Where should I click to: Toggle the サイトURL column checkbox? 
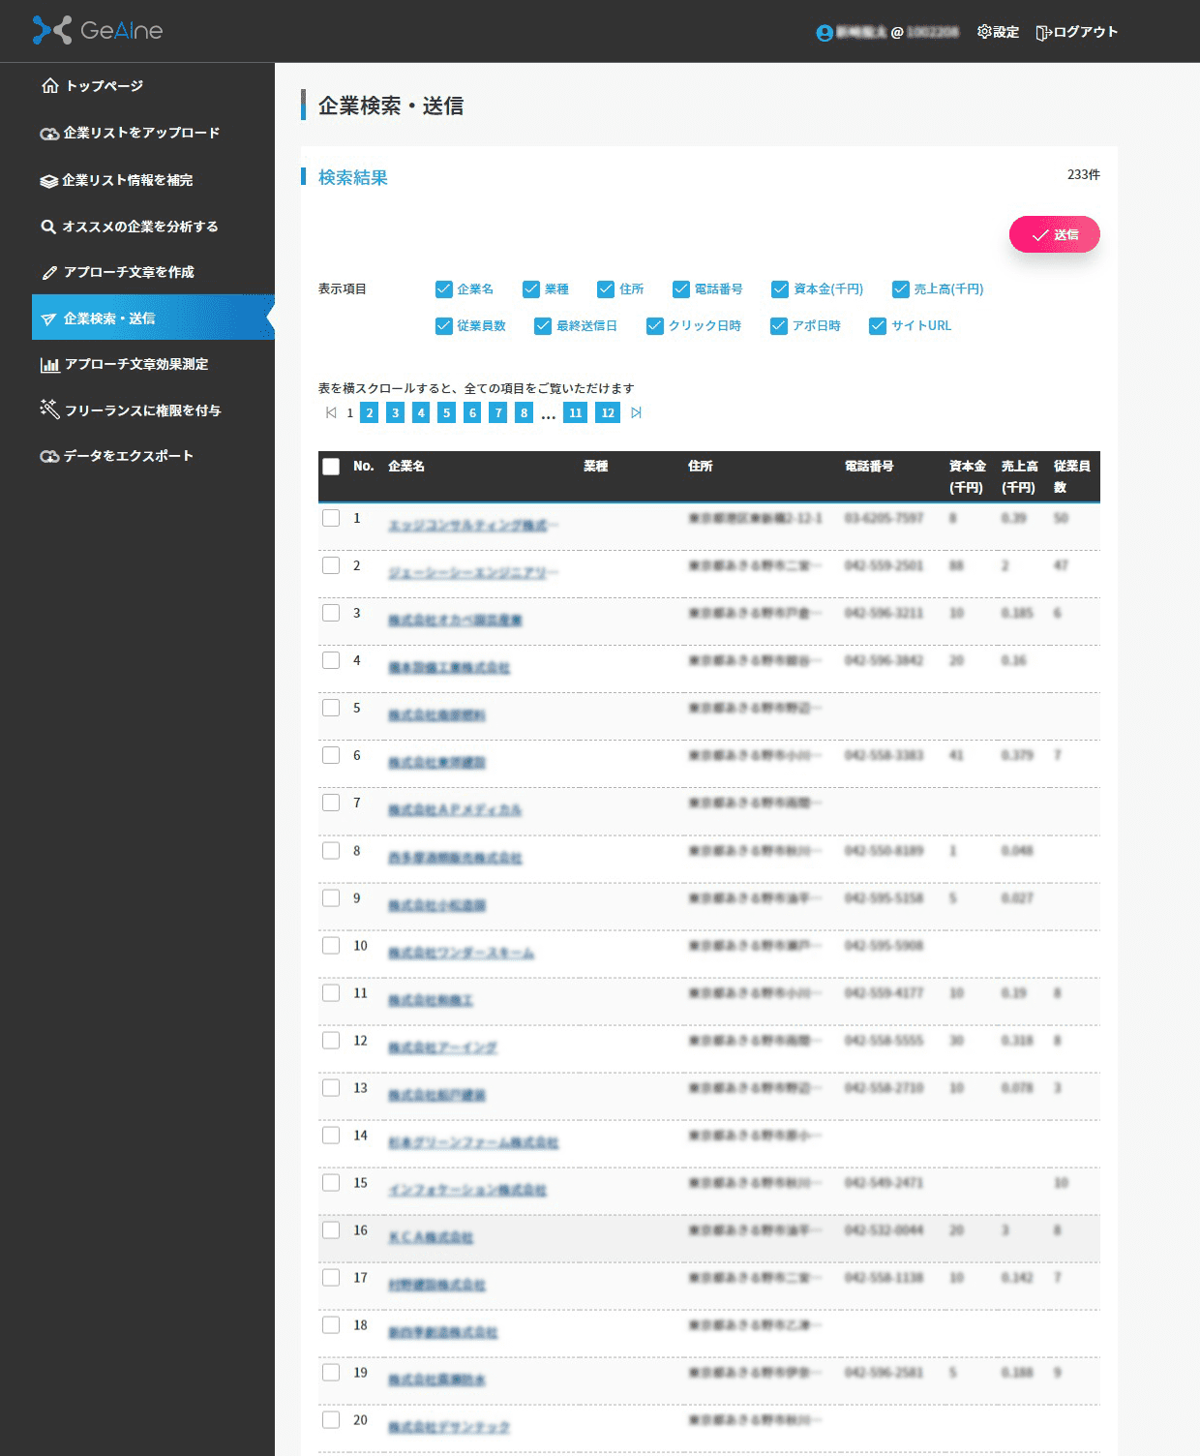[x=878, y=326]
